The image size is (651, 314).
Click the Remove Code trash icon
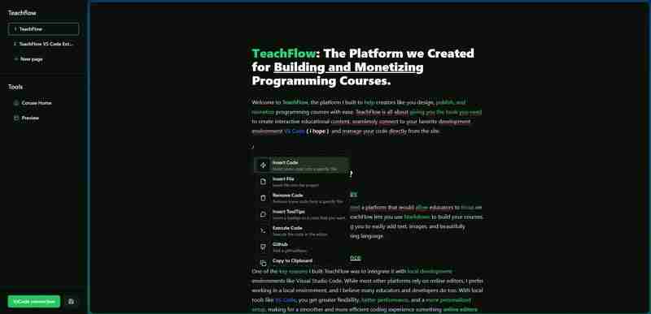263,198
